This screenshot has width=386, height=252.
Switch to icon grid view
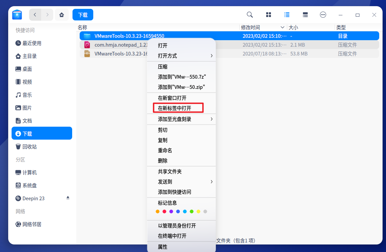268,15
